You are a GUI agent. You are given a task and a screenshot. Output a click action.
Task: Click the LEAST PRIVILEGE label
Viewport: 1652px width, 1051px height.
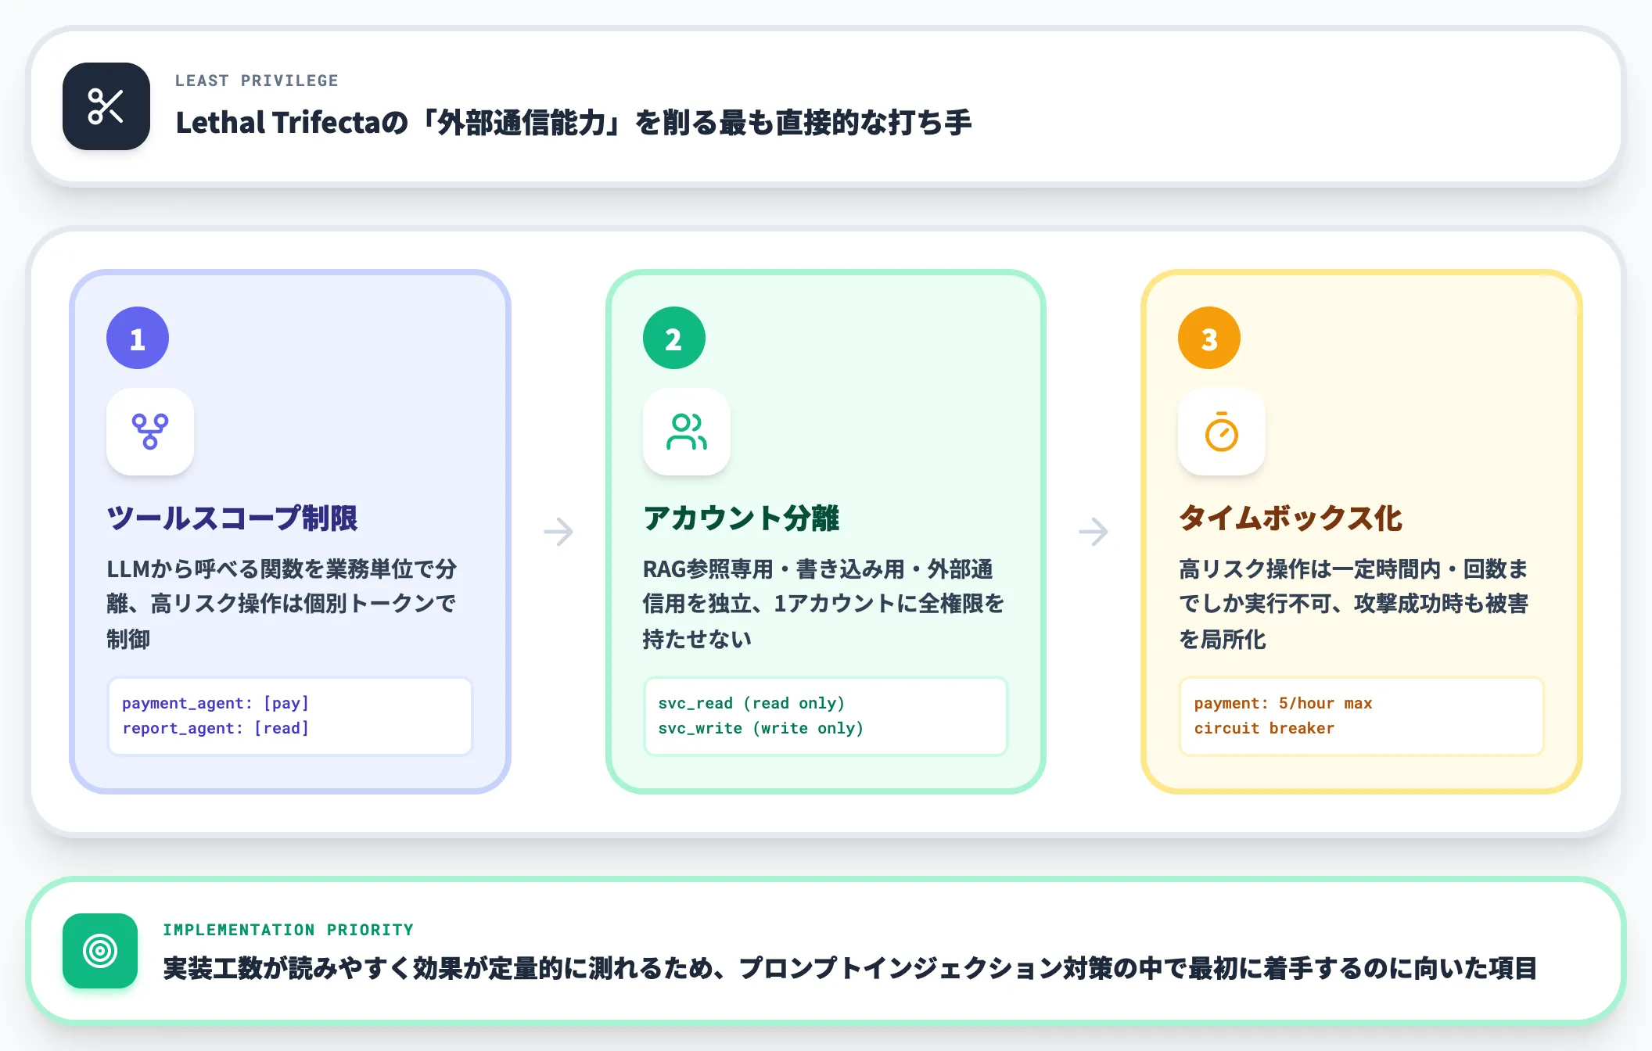click(257, 81)
